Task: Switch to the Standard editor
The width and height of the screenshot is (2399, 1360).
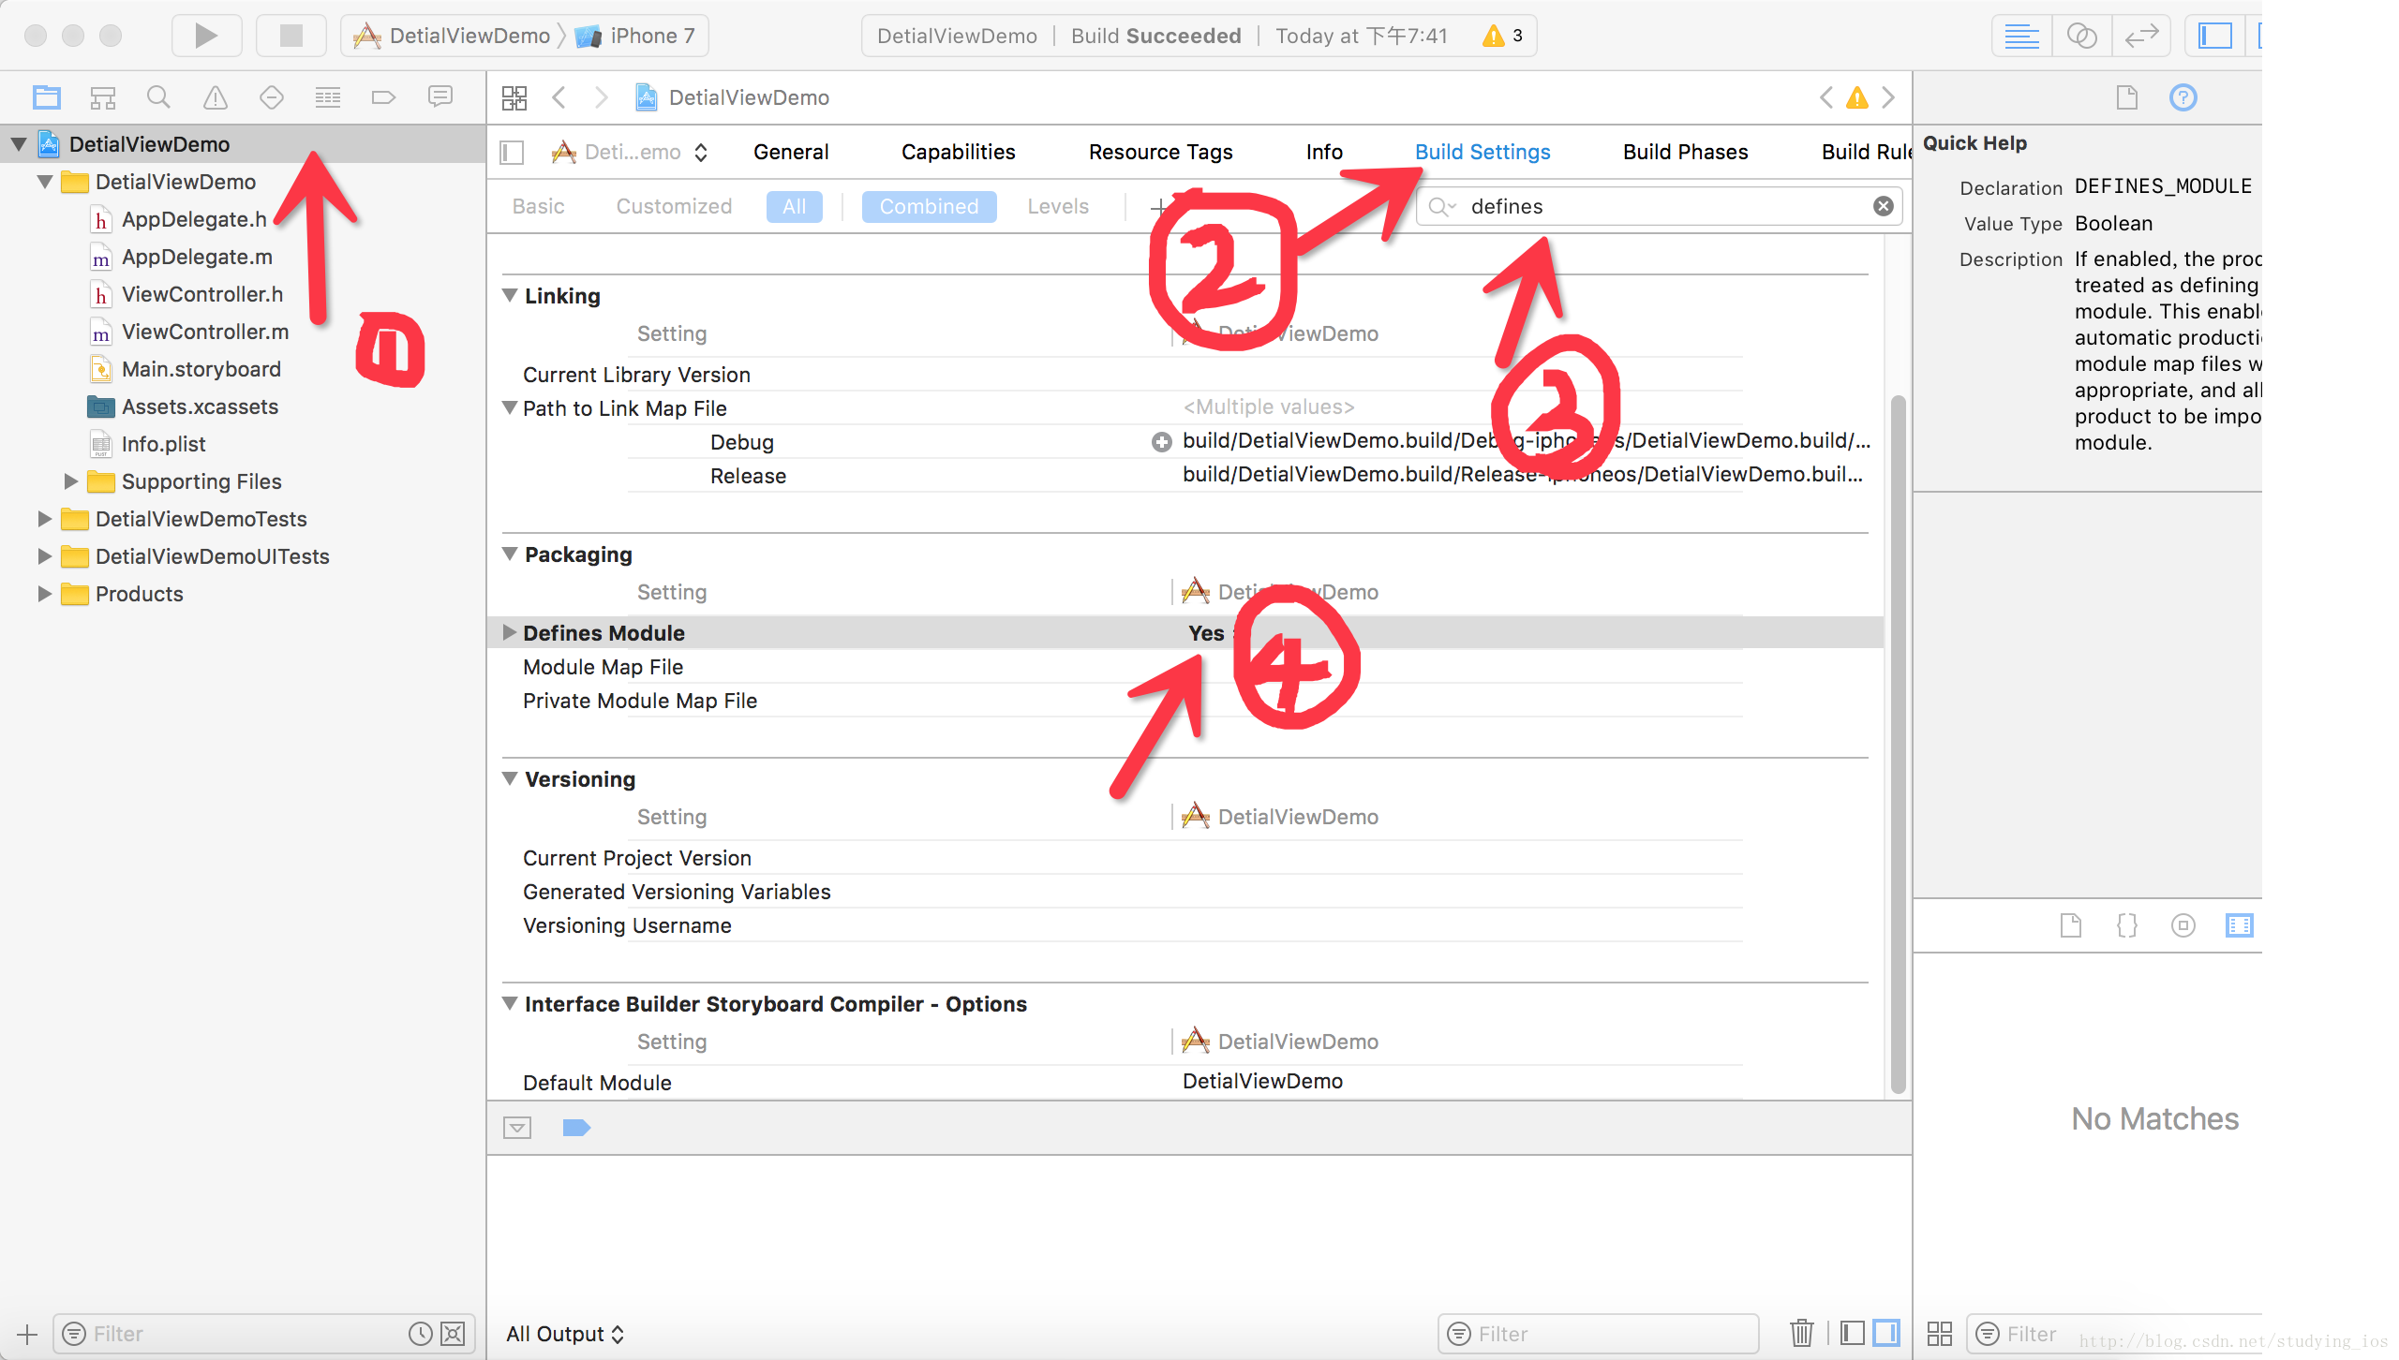Action: coord(2021,36)
